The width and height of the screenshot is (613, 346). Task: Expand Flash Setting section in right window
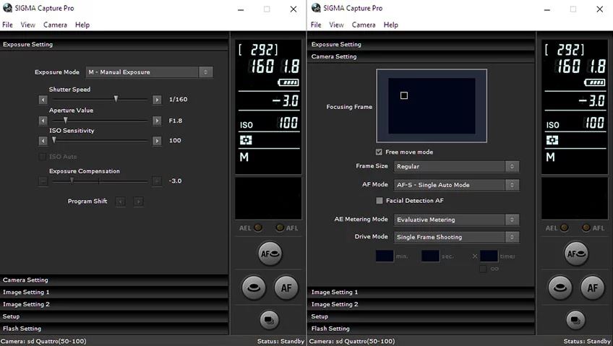pyautogui.click(x=421, y=329)
